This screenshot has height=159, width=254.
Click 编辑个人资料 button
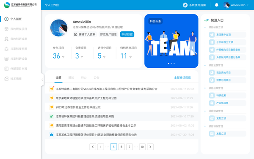pos(85,34)
